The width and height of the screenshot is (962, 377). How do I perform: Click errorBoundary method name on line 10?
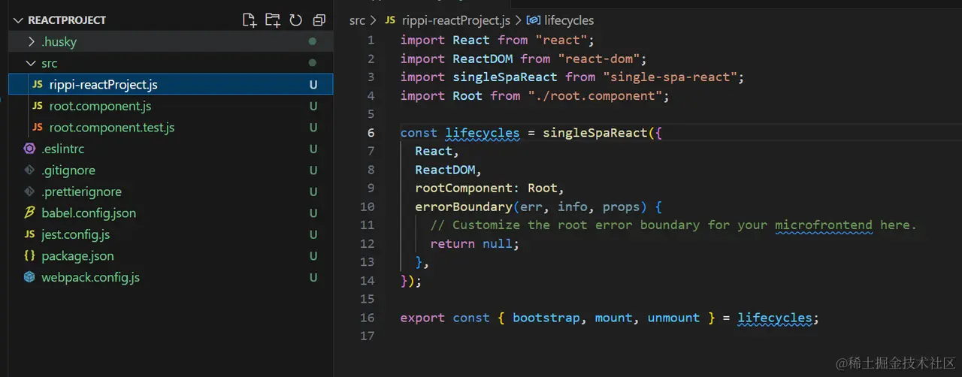[464, 207]
